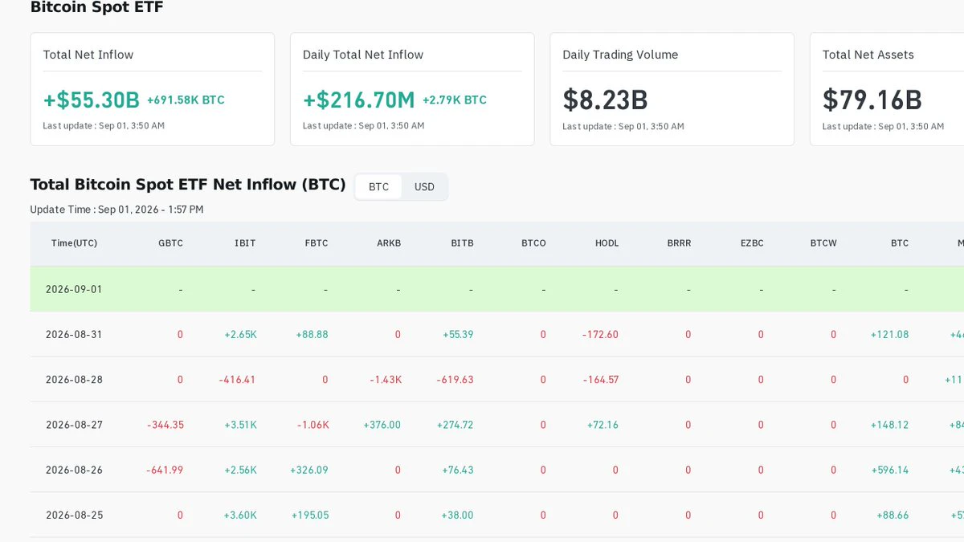Click the -416.41 IBIT value
This screenshot has height=542, width=964.
(237, 379)
